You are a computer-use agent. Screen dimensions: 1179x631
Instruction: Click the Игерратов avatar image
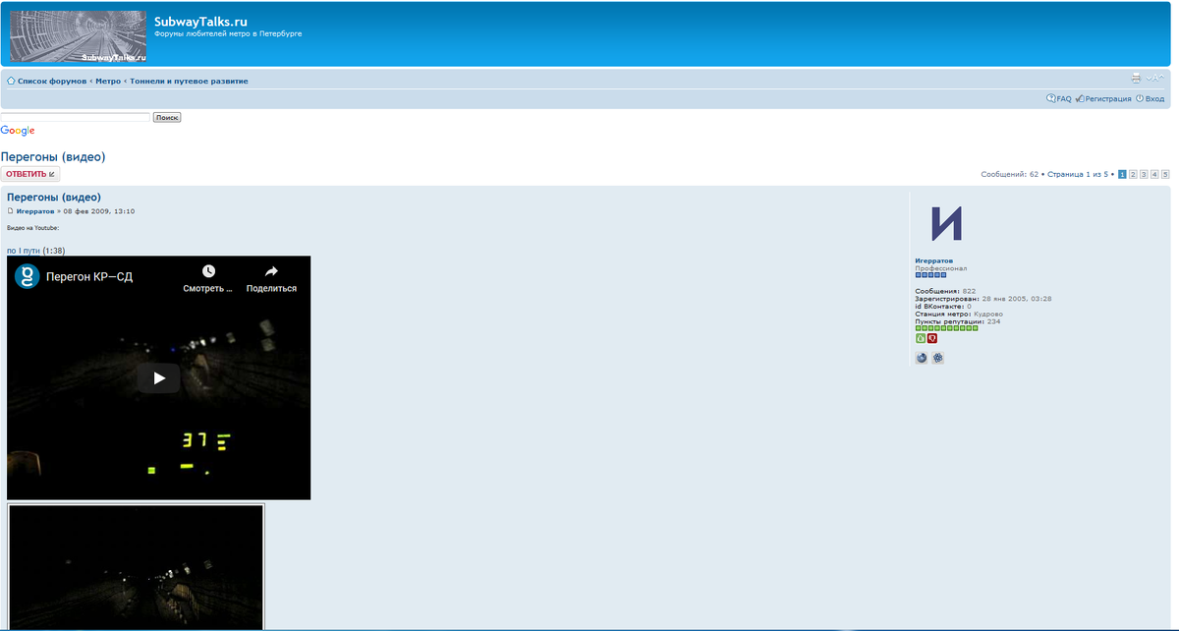pos(946,224)
